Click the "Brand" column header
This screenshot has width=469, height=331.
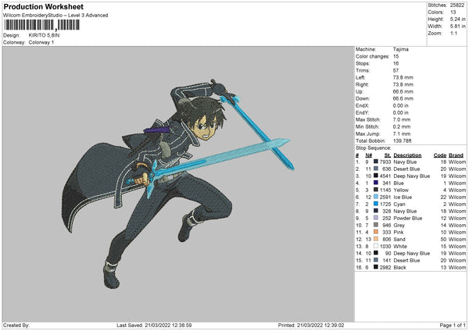[x=456, y=155]
